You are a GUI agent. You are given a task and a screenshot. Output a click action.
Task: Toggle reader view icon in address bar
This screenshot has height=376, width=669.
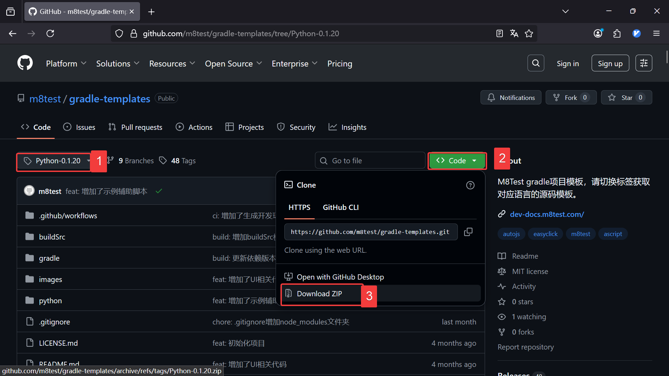click(x=499, y=33)
